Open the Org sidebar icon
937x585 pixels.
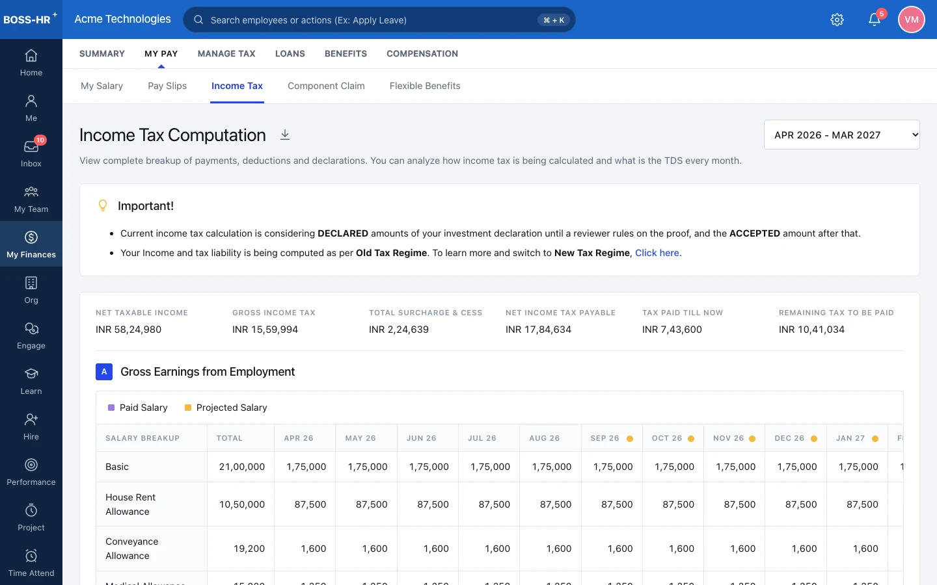(31, 283)
